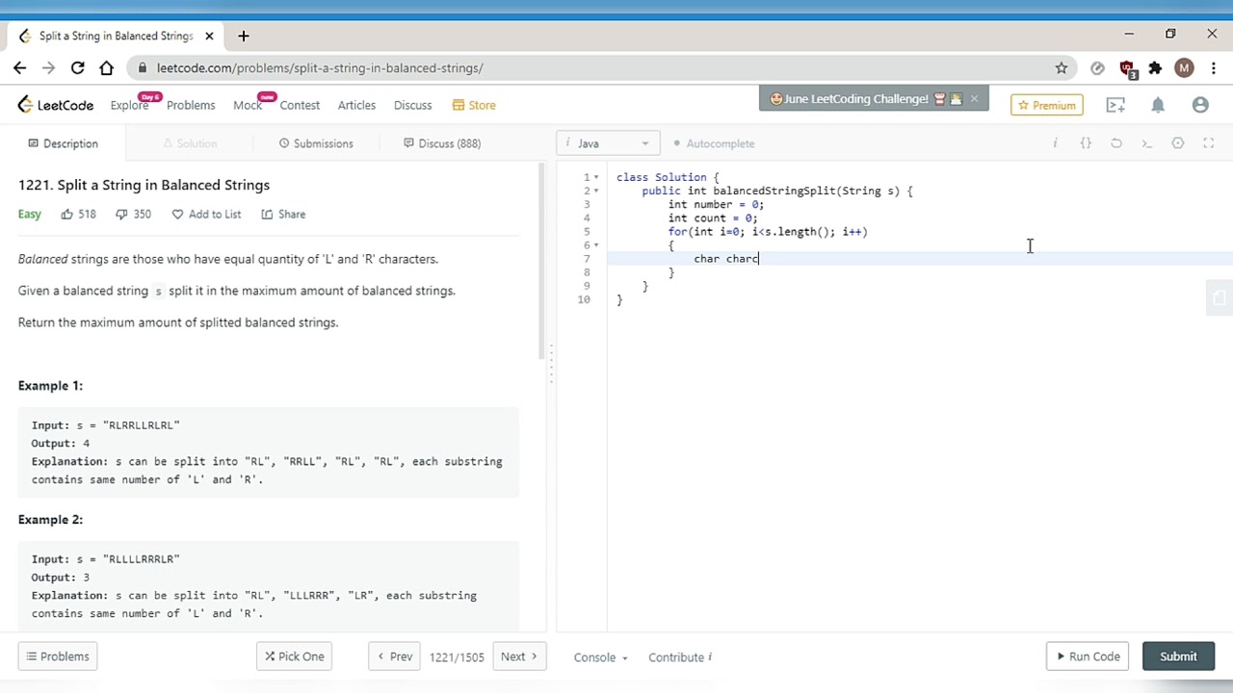Open the editor info icon
The image size is (1233, 693).
pyautogui.click(x=1055, y=143)
